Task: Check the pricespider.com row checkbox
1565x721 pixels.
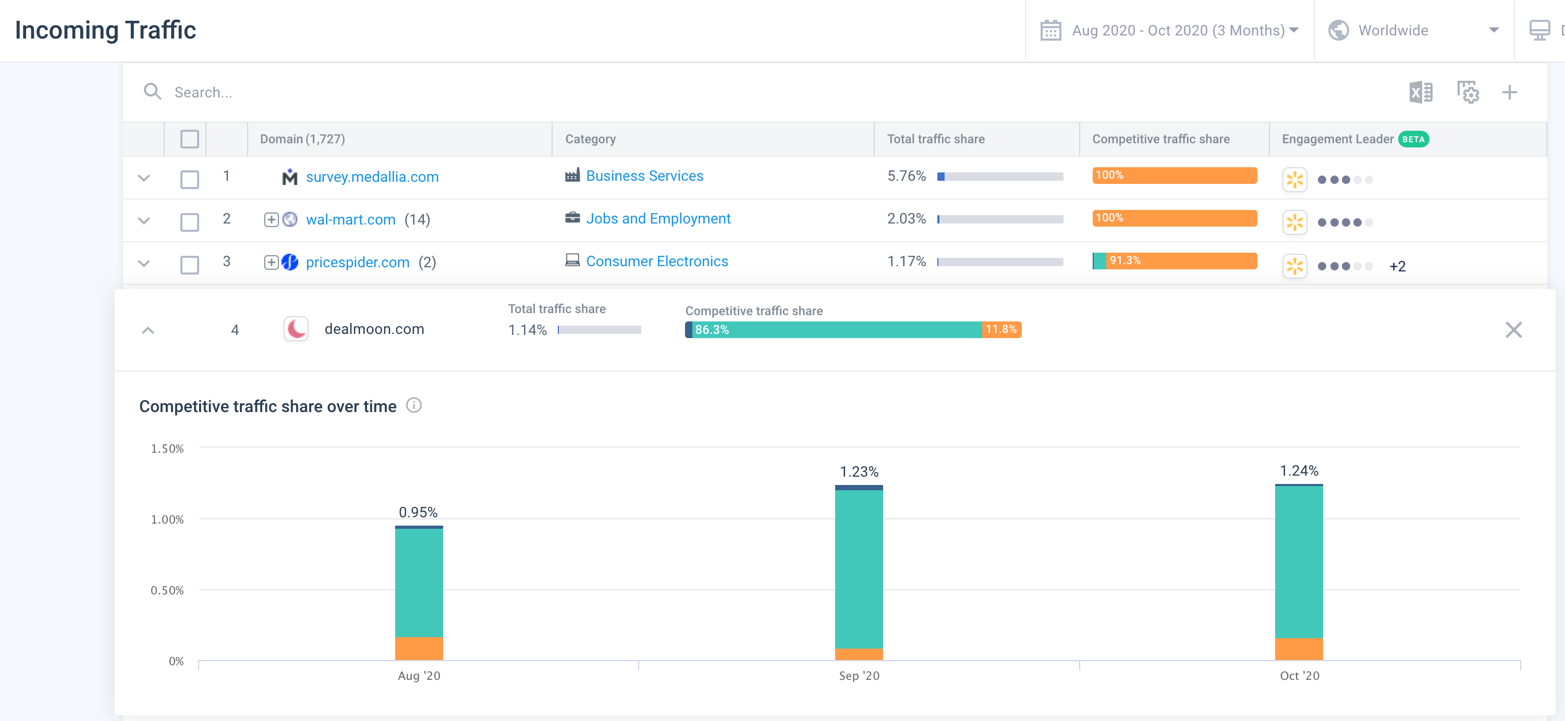Action: point(190,265)
